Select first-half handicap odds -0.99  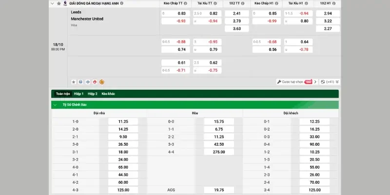(267, 21)
